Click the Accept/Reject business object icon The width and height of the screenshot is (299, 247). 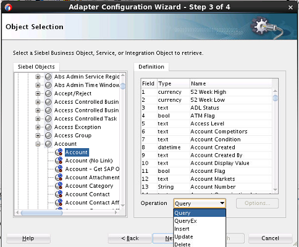48,93
